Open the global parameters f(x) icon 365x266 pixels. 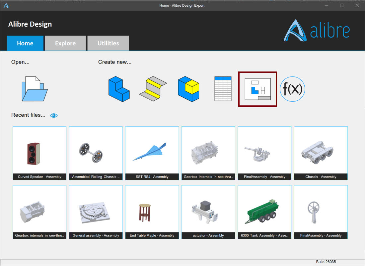pyautogui.click(x=292, y=89)
